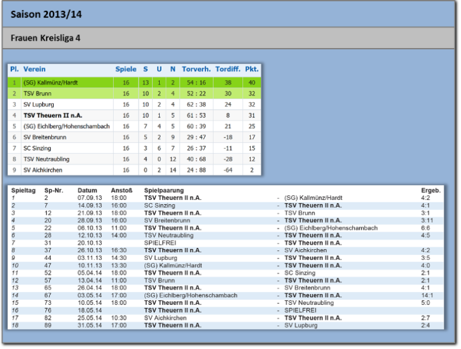Click the 'Pkt.' column header
This screenshot has width=461, height=349.
[252, 69]
